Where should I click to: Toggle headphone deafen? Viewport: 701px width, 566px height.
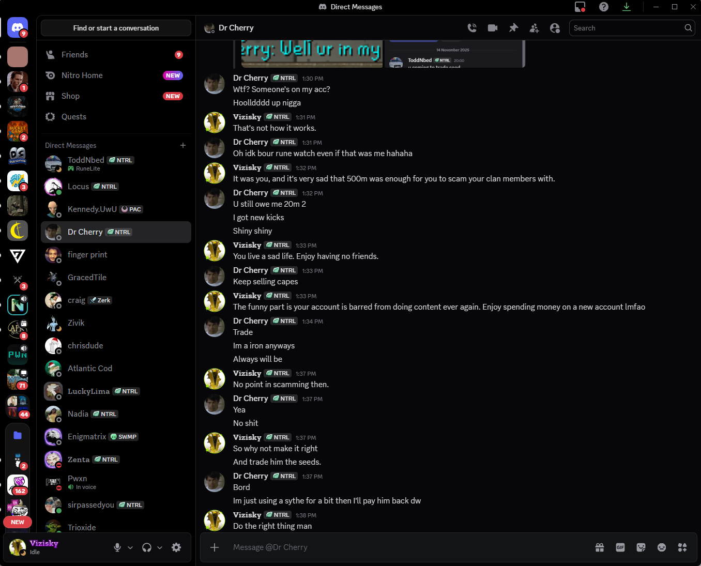pos(147,547)
